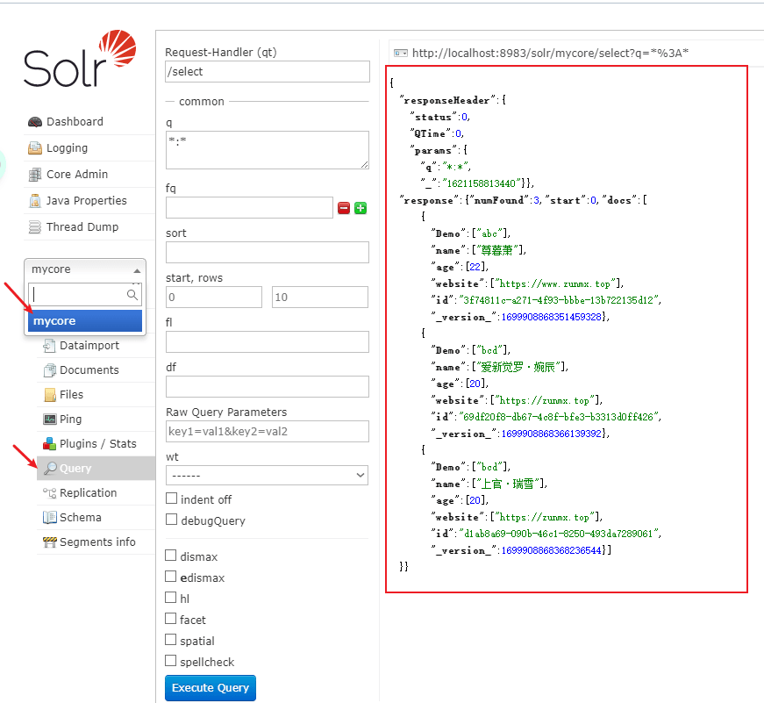Screen dimensions: 764x703
Task: Click the Plugins / Stats blocks icon
Action: (x=50, y=443)
